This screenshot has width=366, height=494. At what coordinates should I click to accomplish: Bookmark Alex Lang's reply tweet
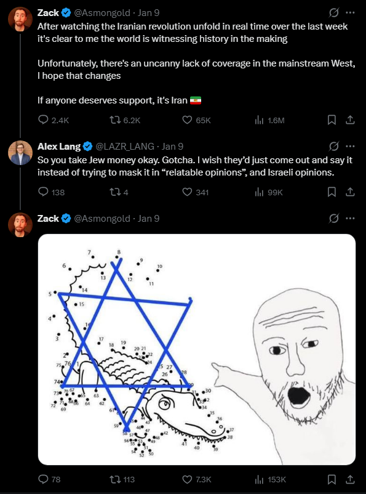pos(332,192)
